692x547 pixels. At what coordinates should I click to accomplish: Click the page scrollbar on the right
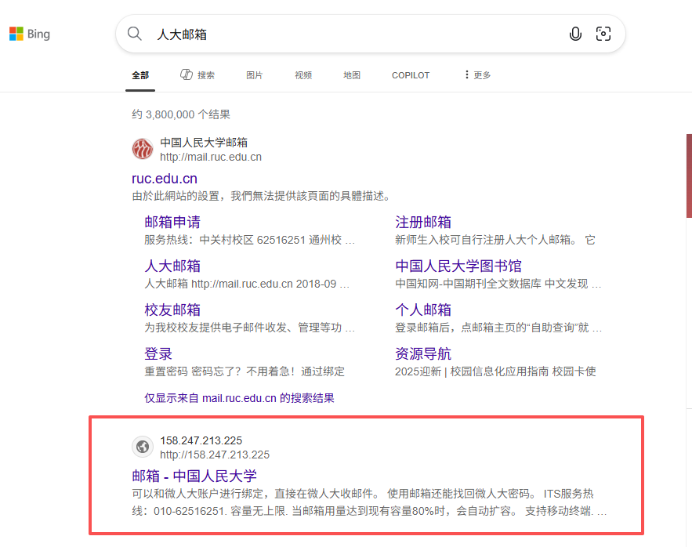tap(688, 168)
